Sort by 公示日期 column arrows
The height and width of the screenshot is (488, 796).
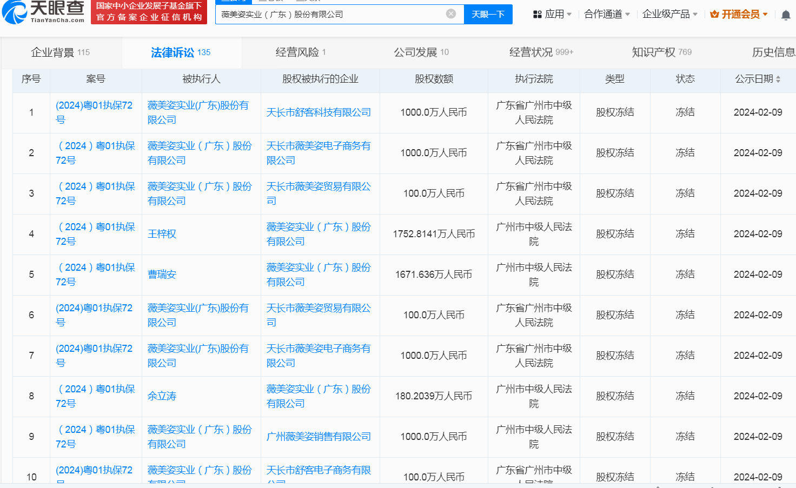coord(778,79)
